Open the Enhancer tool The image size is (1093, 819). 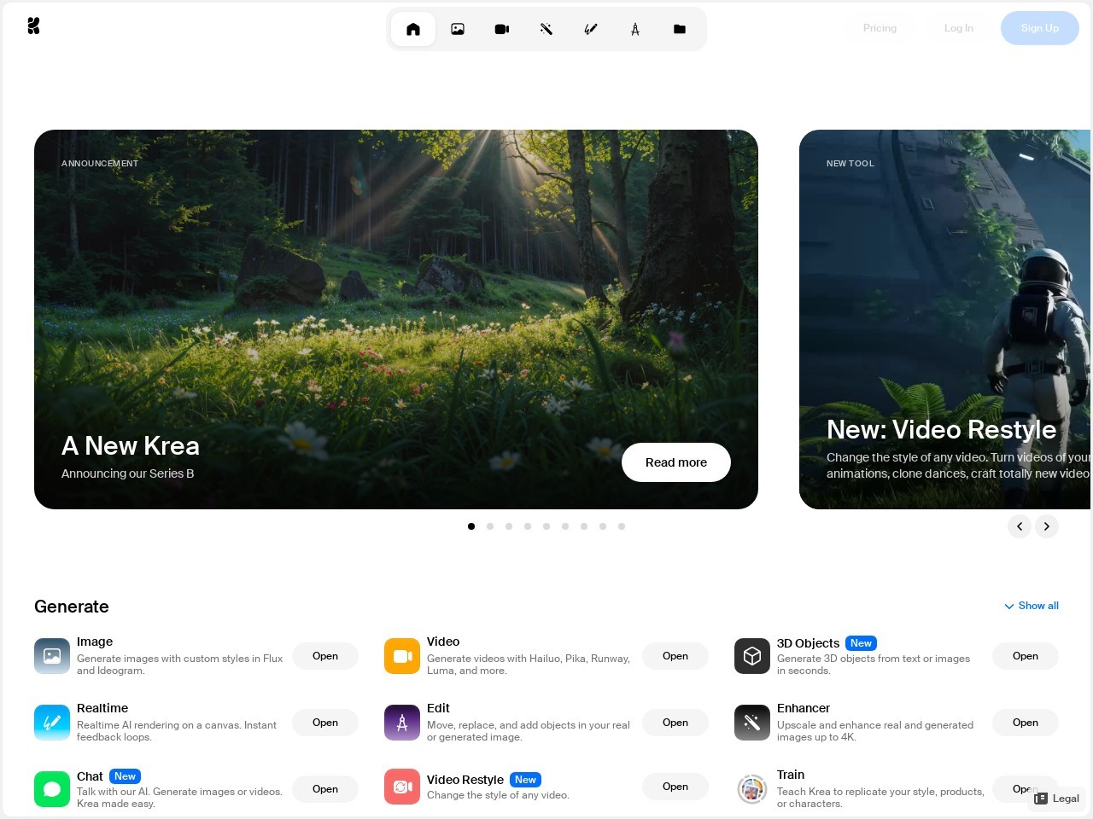coord(1026,723)
